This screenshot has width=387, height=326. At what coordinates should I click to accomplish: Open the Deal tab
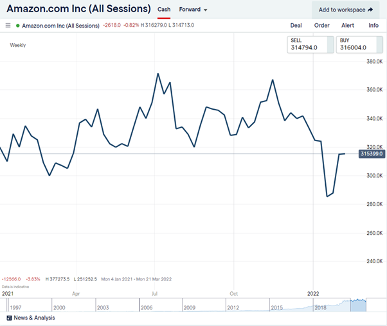tap(296, 26)
